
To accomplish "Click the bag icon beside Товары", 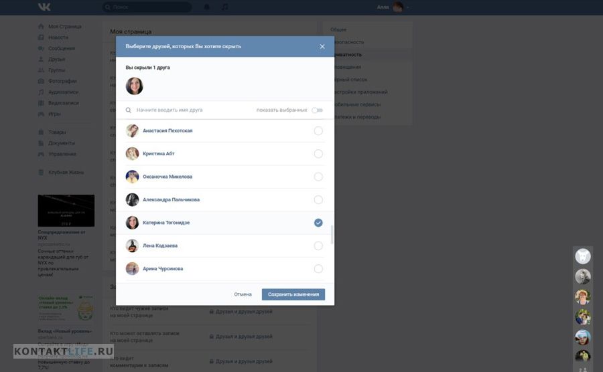I will point(41,132).
